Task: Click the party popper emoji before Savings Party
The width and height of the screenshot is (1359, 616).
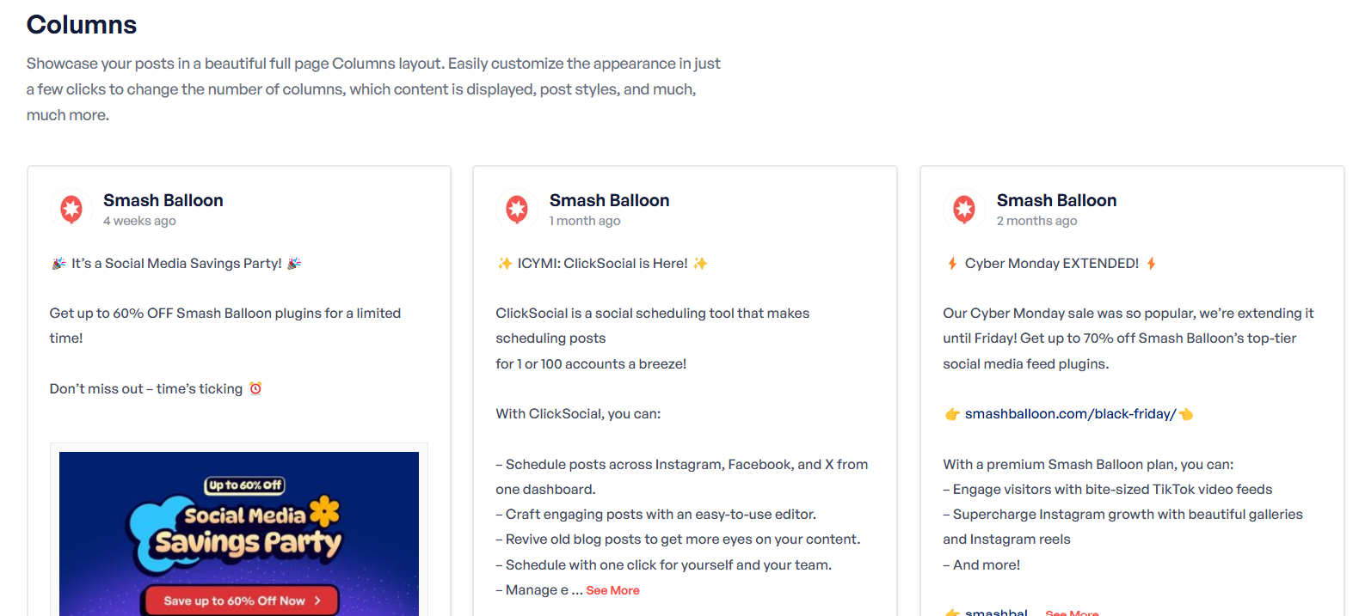Action: pyautogui.click(x=58, y=264)
